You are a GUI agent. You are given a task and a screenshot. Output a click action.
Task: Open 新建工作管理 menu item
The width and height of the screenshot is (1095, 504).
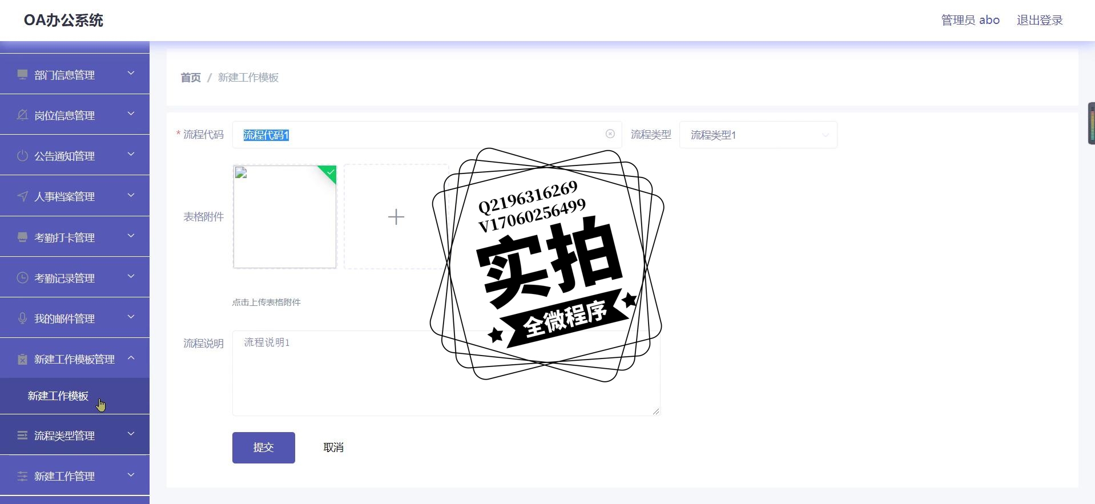[x=75, y=475]
